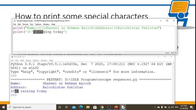Open Options menu in escape sequences.py editor
Image resolution: width=196 pixels, height=110 pixels.
click(38, 24)
